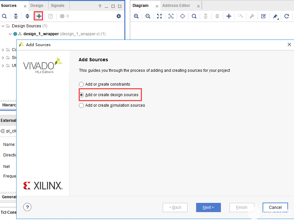Click the wrench customize icon in Diagram
The height and width of the screenshot is (220, 294).
[252, 16]
